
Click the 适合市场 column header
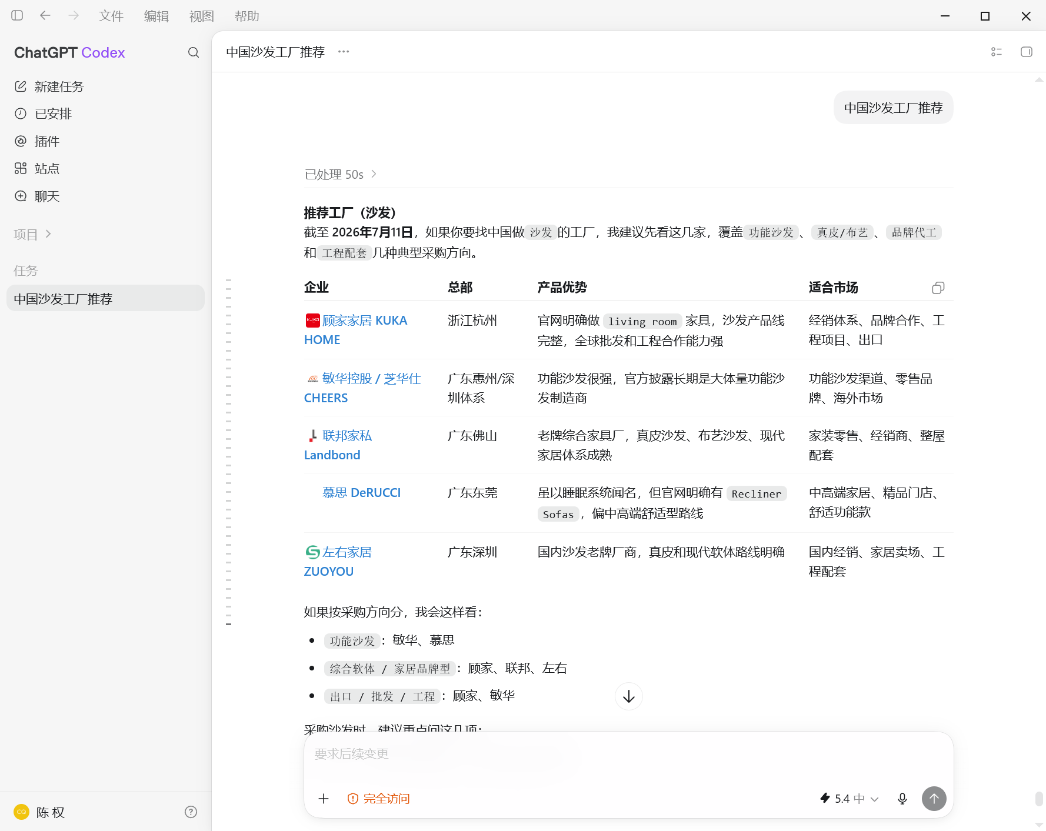[x=834, y=287]
